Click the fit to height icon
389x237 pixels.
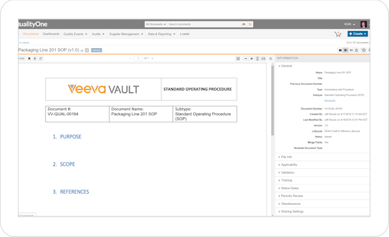click(257, 58)
